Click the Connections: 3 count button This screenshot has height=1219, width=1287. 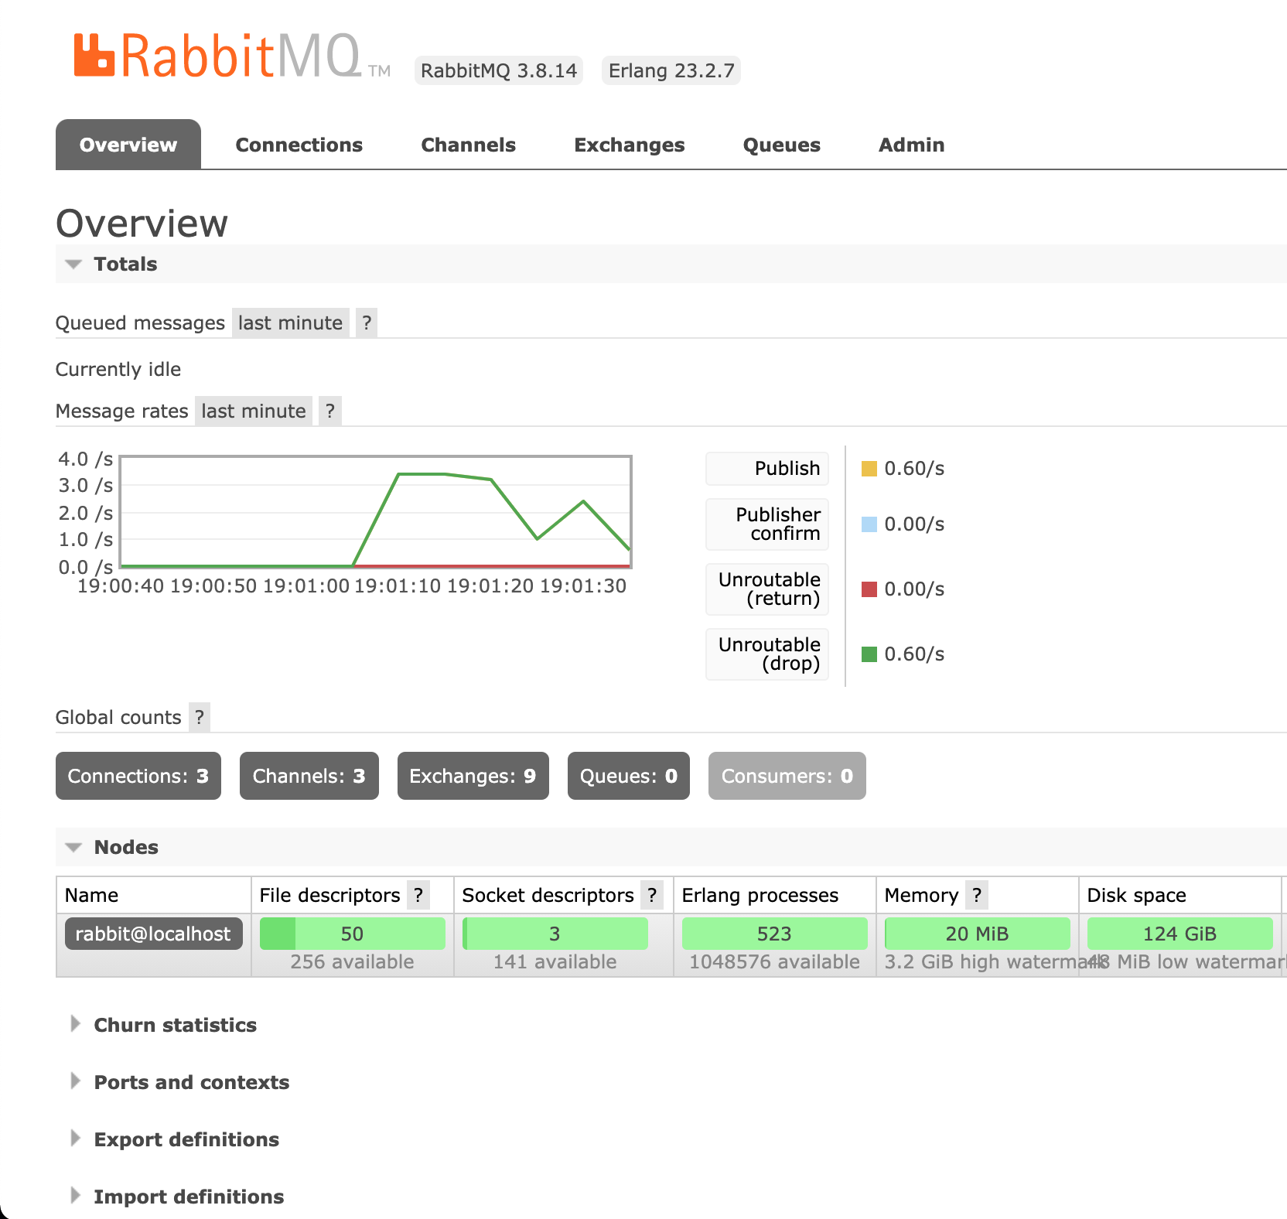click(x=138, y=776)
